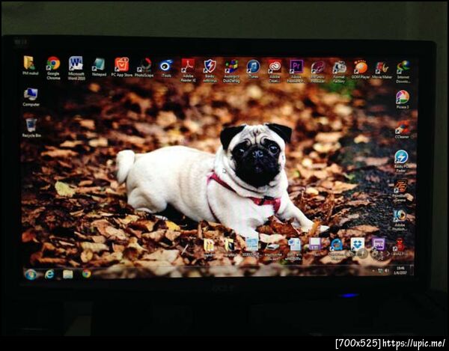The image size is (449, 351).
Task: Click the volume speaker tray icon
Action: 387,270
